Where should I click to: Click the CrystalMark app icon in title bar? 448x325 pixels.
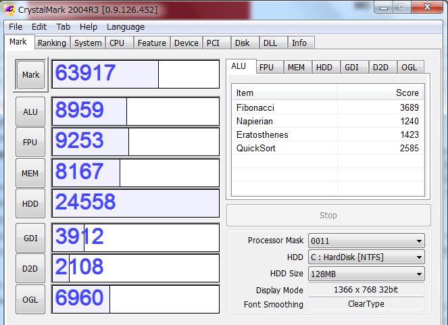[x=10, y=8]
